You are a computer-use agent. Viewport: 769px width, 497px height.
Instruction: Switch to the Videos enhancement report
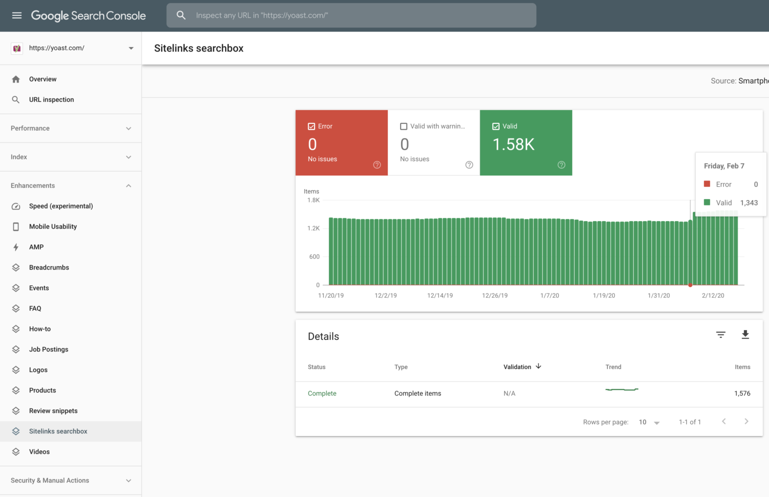coord(39,451)
